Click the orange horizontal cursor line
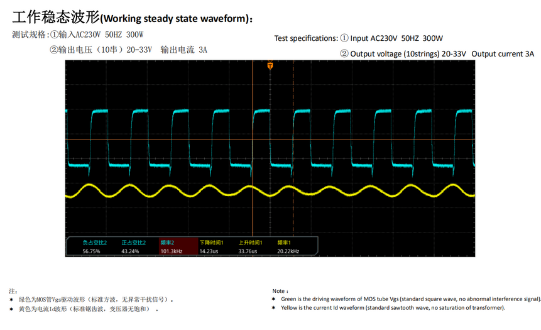This screenshot has width=541, height=330. (x=377, y=140)
